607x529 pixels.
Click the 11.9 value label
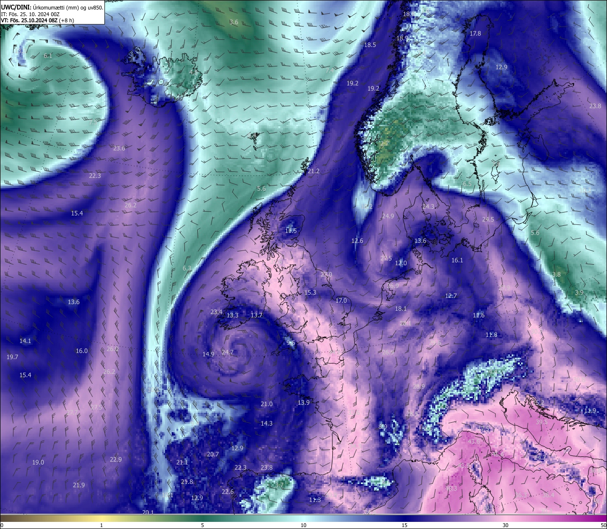pos(590,411)
